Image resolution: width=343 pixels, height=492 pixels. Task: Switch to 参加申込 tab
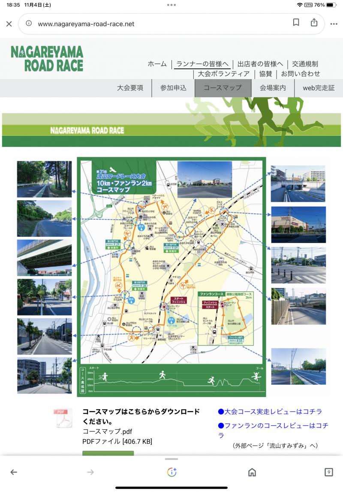point(173,88)
